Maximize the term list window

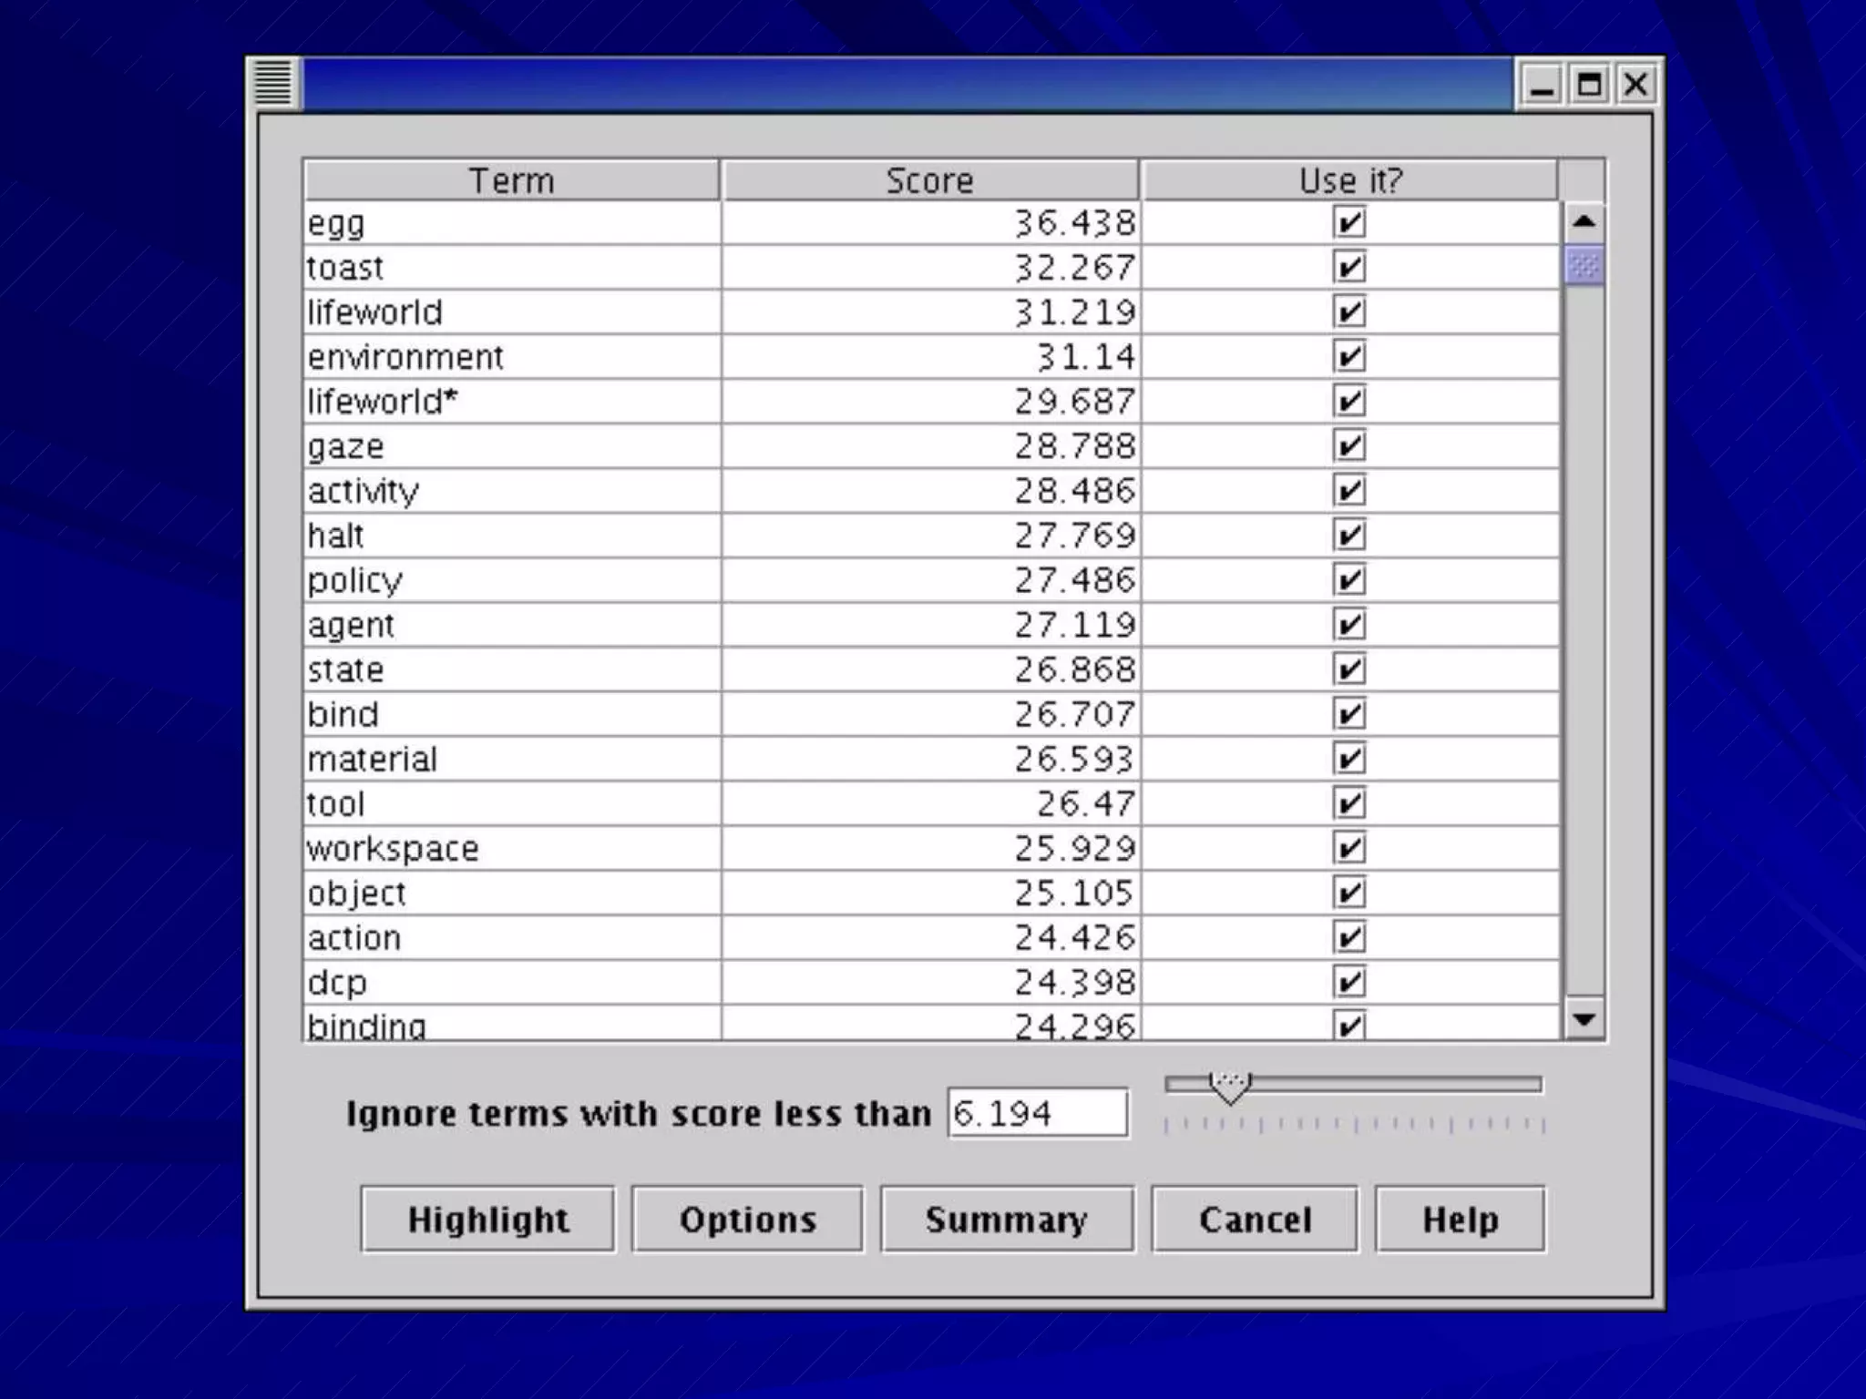(1589, 86)
